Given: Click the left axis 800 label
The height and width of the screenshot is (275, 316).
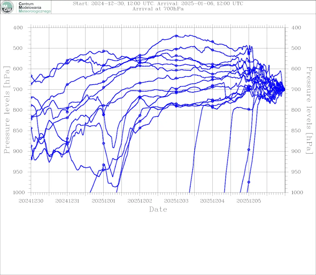Looking at the screenshot, I should [18, 110].
